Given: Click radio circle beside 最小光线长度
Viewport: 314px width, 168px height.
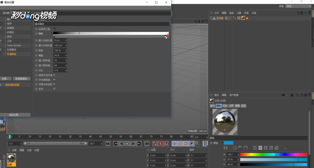Looking at the screenshot, I should (36, 40).
